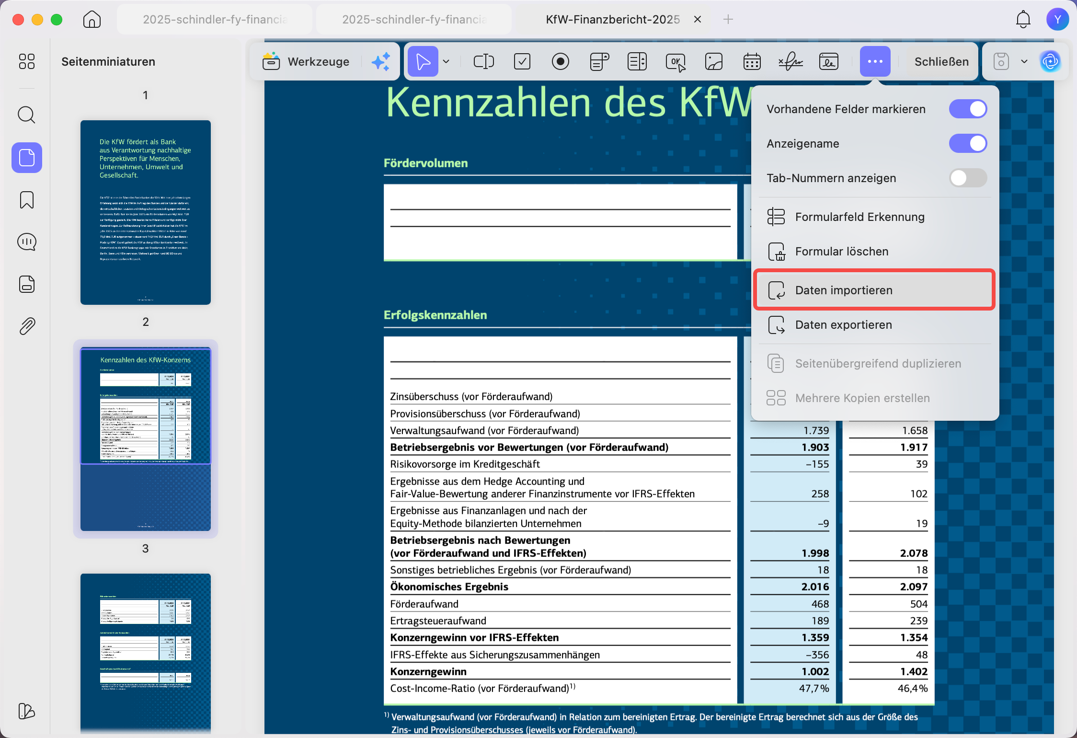Select the date field tool
Image resolution: width=1077 pixels, height=738 pixels.
(752, 61)
